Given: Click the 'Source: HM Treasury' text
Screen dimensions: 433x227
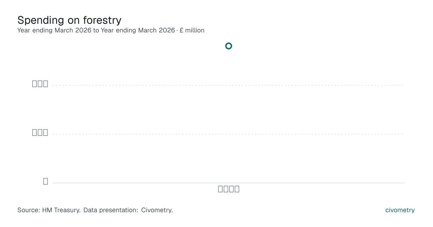Looking at the screenshot, I should click(x=49, y=210).
